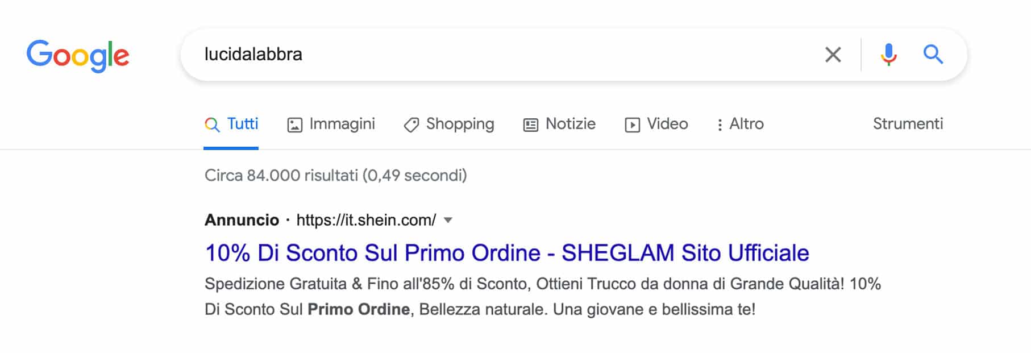Open the Immagini results tab

(331, 124)
